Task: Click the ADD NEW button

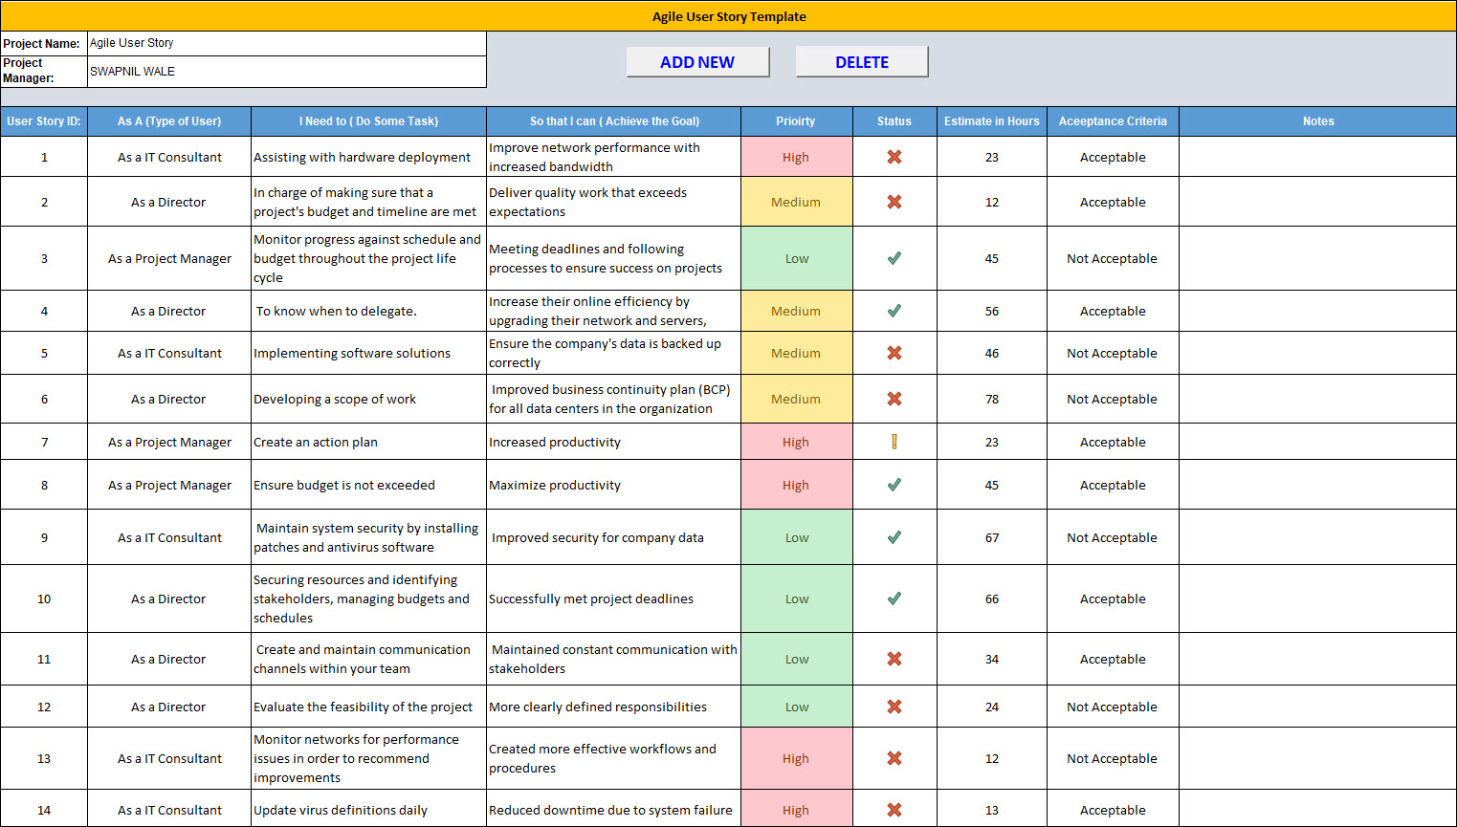Action: pyautogui.click(x=697, y=61)
